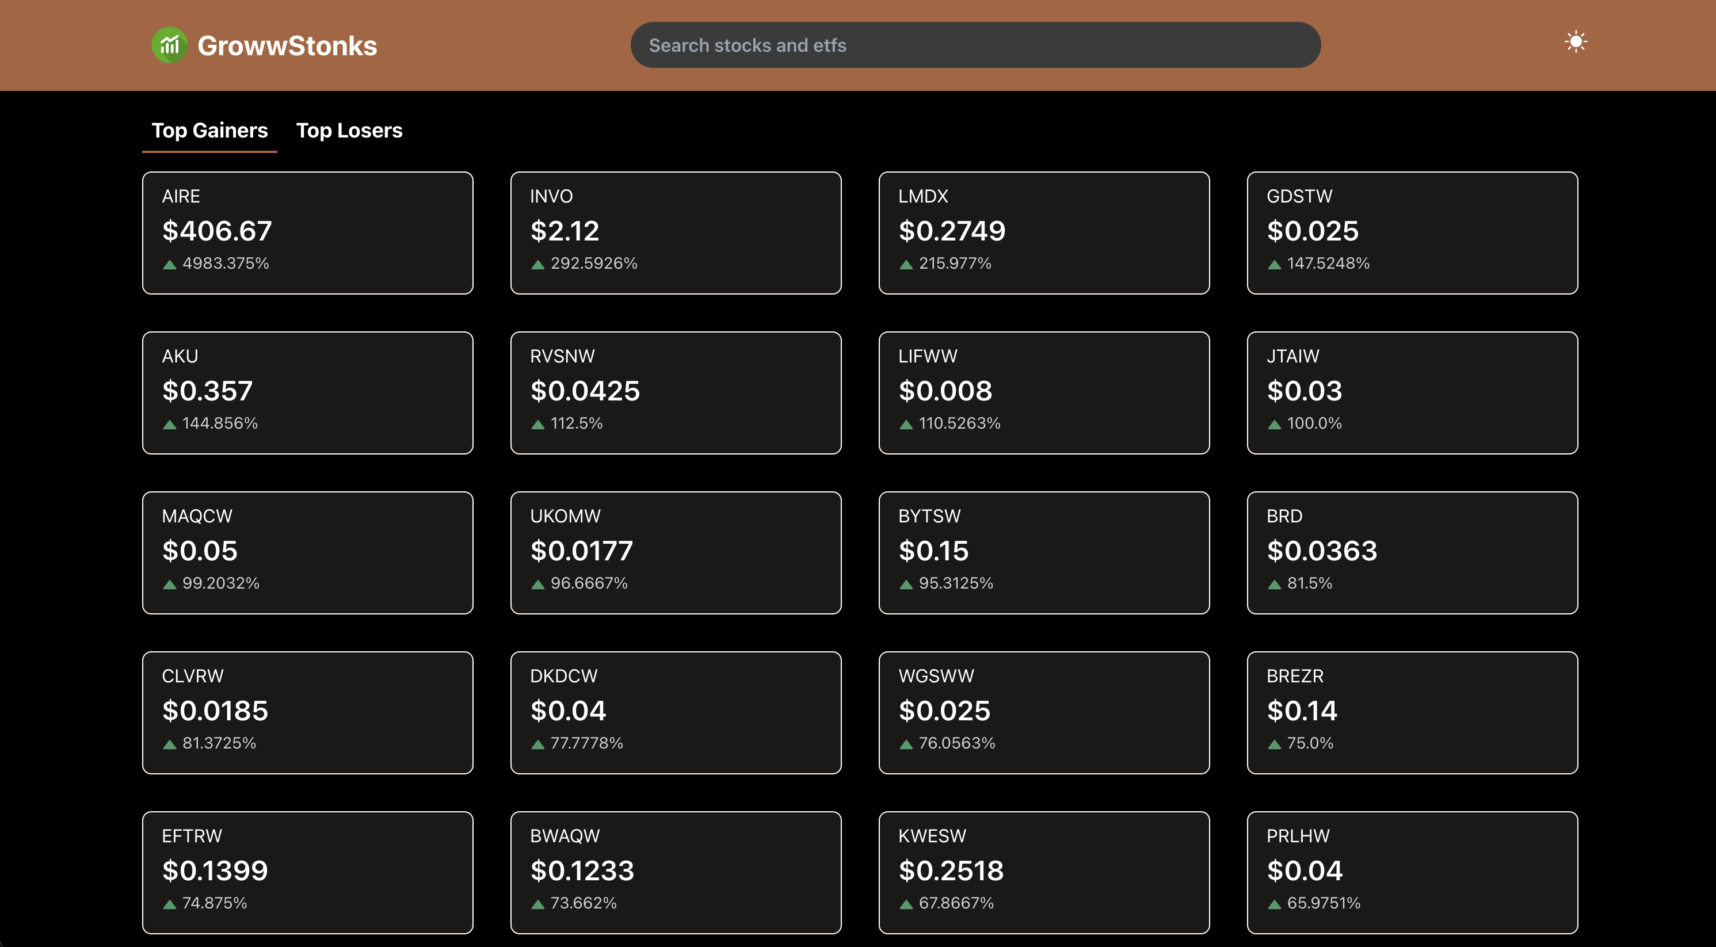
Task: Click the BWAQW price text
Action: 582,870
